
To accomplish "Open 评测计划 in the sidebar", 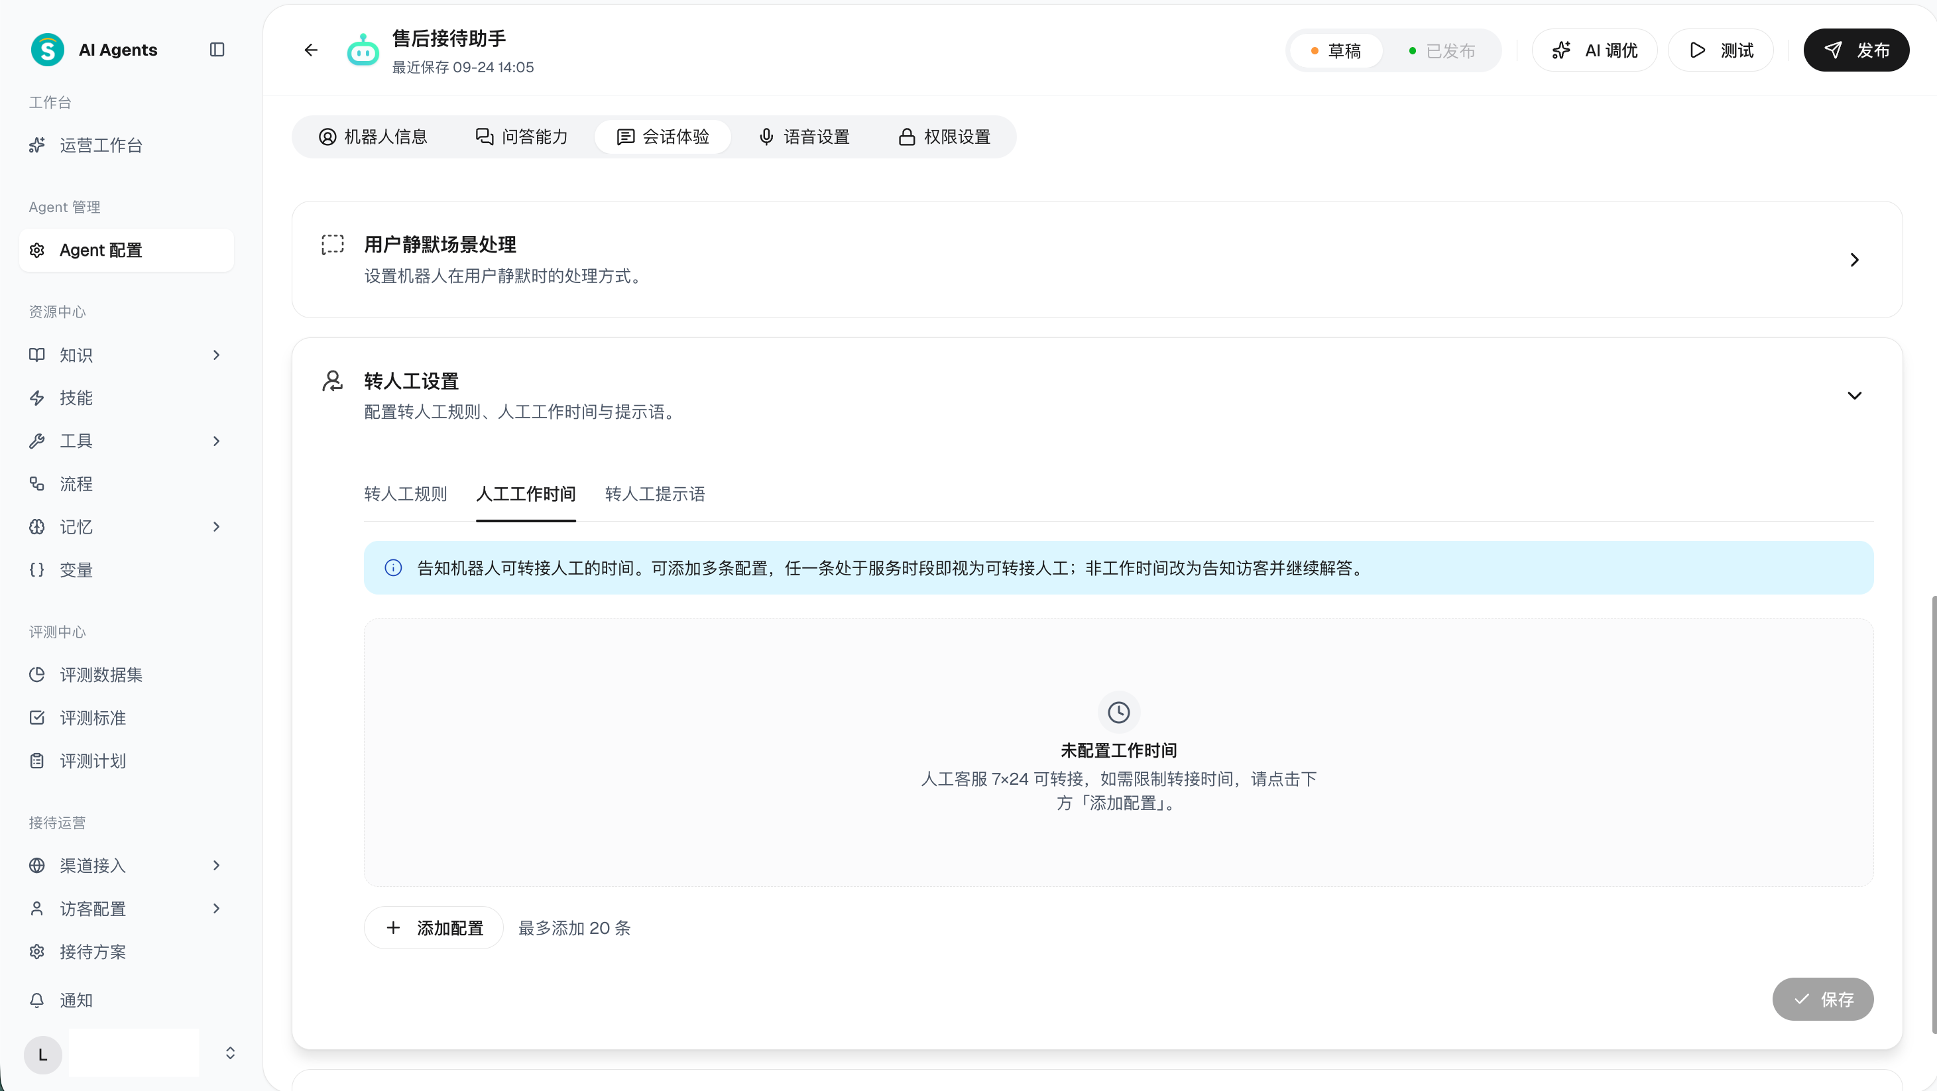I will pos(127,761).
